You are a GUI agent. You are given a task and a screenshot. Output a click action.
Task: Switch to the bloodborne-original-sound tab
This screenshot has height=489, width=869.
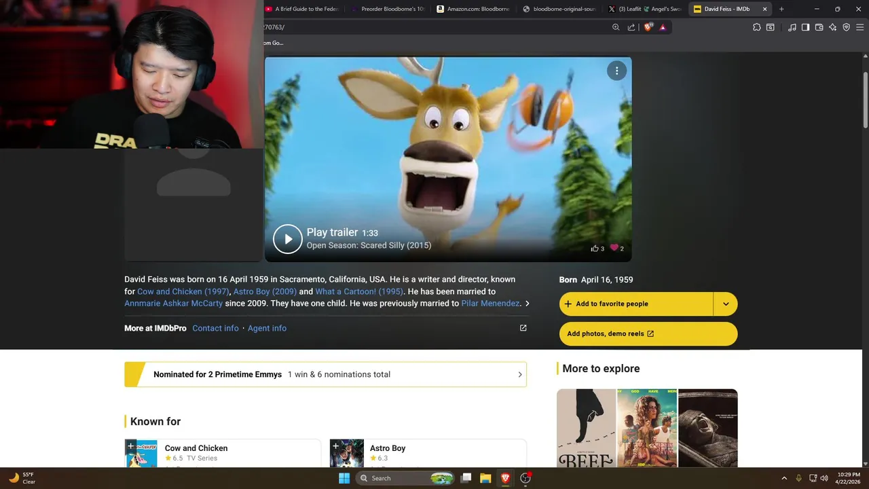(x=559, y=9)
